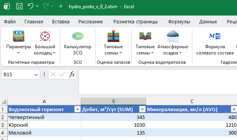Screen dimensions: 237x140
Task: Expand the Name Box dropdown arrow
Action: tap(36, 75)
